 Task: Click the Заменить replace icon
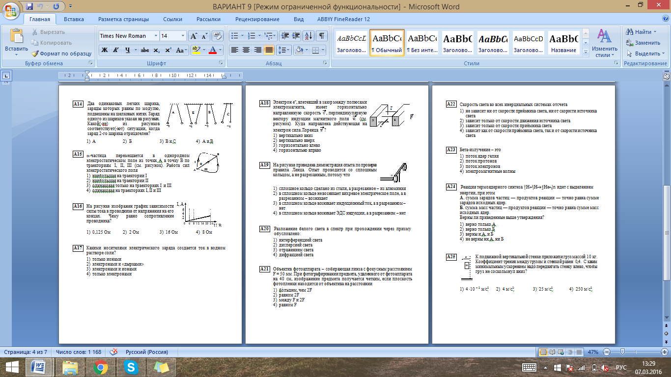coord(643,43)
